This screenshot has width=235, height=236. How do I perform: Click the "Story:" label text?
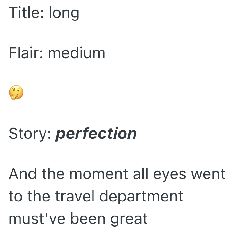[x=29, y=134]
